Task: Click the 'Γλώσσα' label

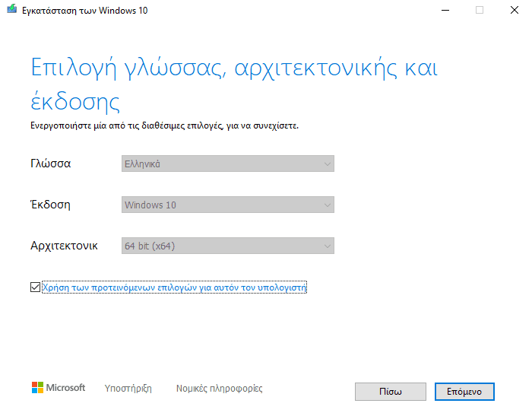Action: (51, 164)
